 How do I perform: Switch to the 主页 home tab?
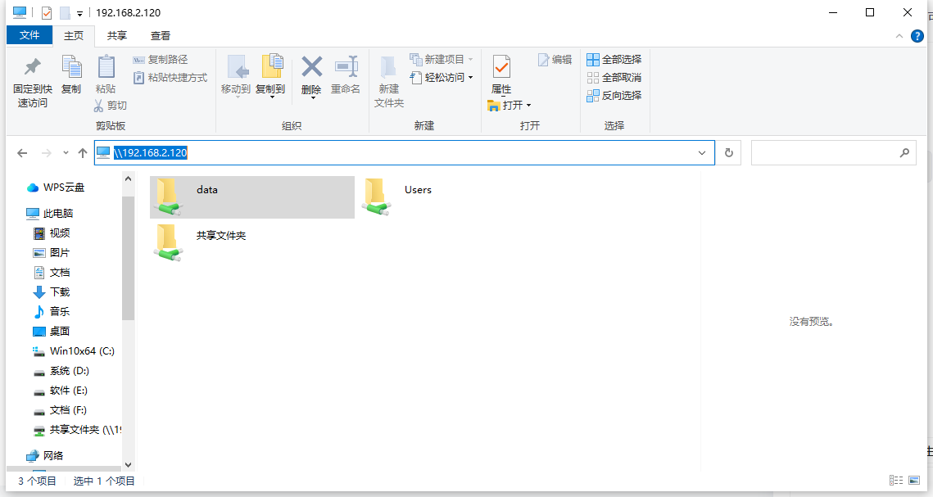74,36
